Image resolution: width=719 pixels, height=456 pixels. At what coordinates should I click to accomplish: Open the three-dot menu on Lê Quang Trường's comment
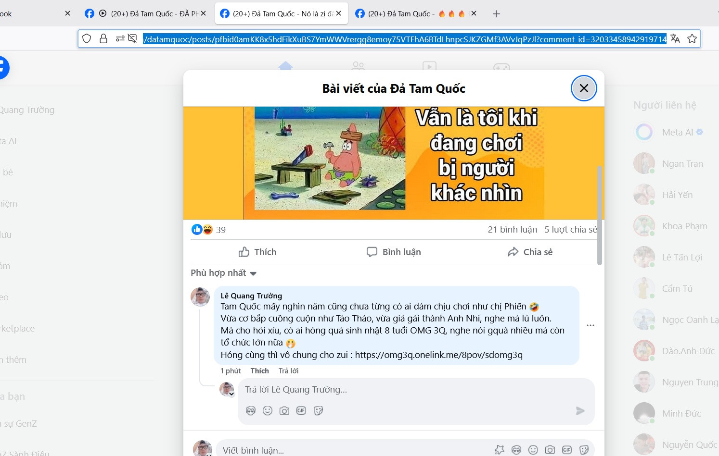(591, 325)
